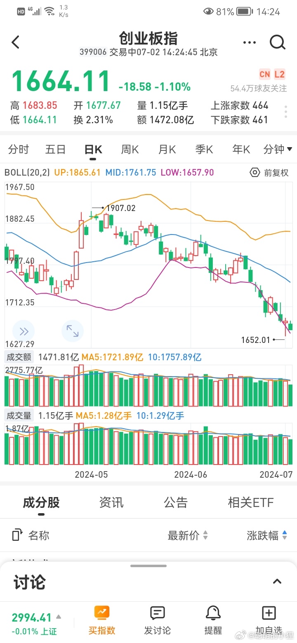This screenshot has height=643, width=297.
Task: Open the 分钟 minute interval dropdown
Action: click(277, 149)
